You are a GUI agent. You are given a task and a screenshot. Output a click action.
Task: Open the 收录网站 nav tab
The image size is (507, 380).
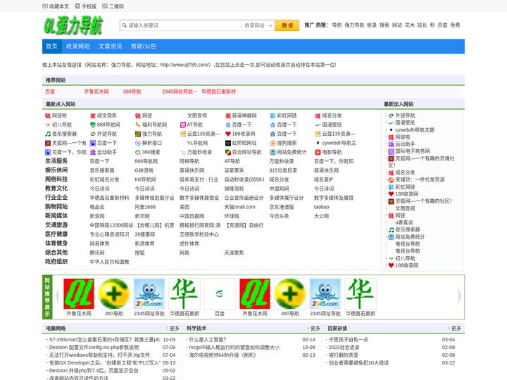click(78, 46)
